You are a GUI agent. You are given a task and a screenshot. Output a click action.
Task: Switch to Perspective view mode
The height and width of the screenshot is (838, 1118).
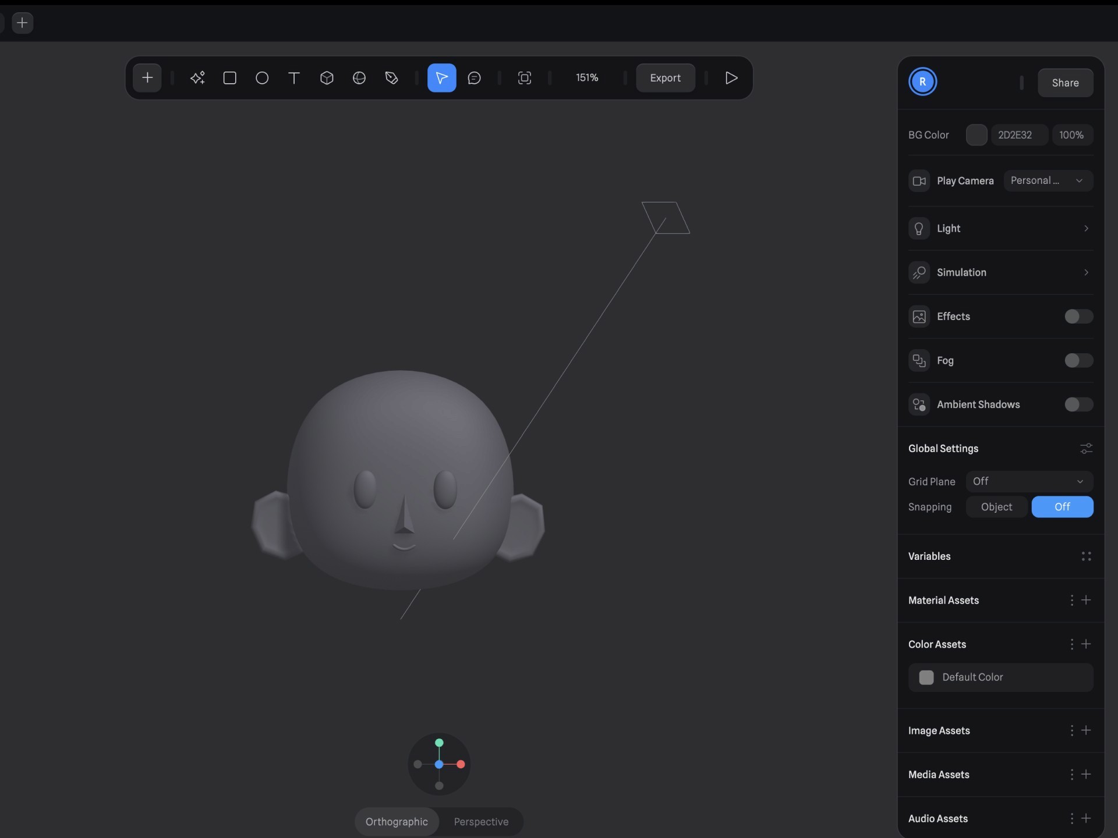(x=482, y=821)
